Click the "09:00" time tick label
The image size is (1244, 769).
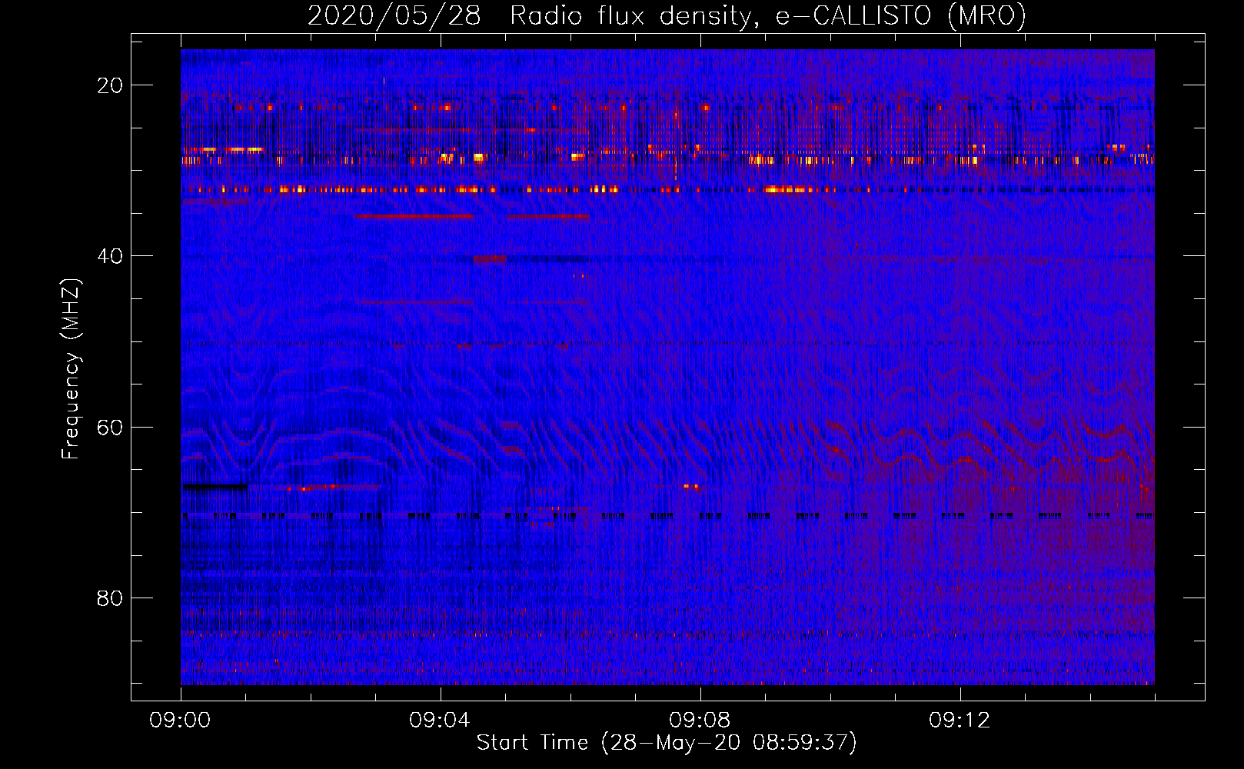tap(180, 721)
